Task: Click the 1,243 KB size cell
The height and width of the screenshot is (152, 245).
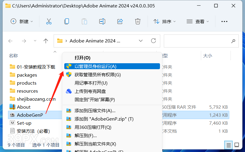Action: click(218, 115)
